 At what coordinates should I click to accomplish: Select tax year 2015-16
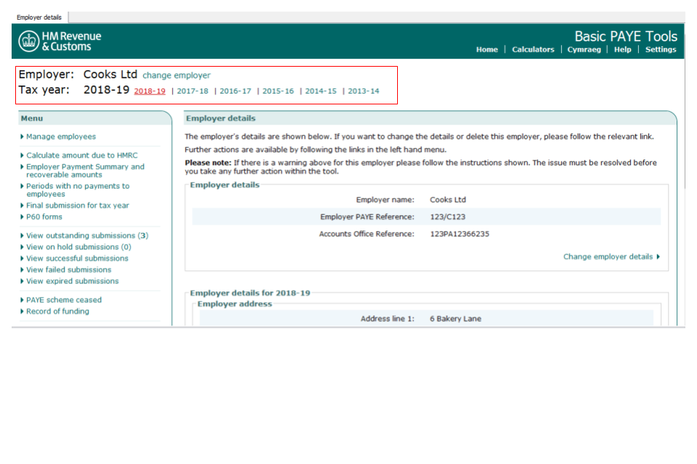click(278, 91)
